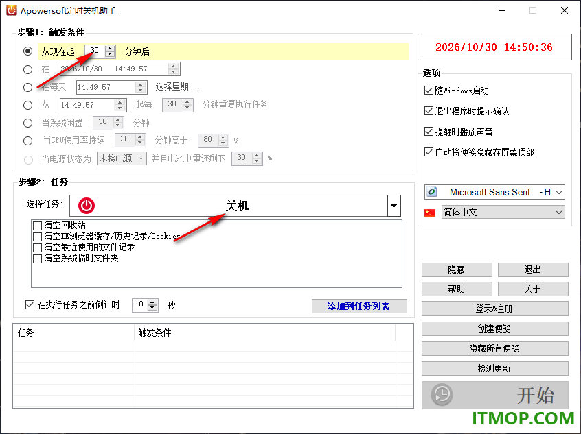Click the 当系统闲置 minutes stepper
Viewport: 581px width, 434px height.
tap(118, 123)
